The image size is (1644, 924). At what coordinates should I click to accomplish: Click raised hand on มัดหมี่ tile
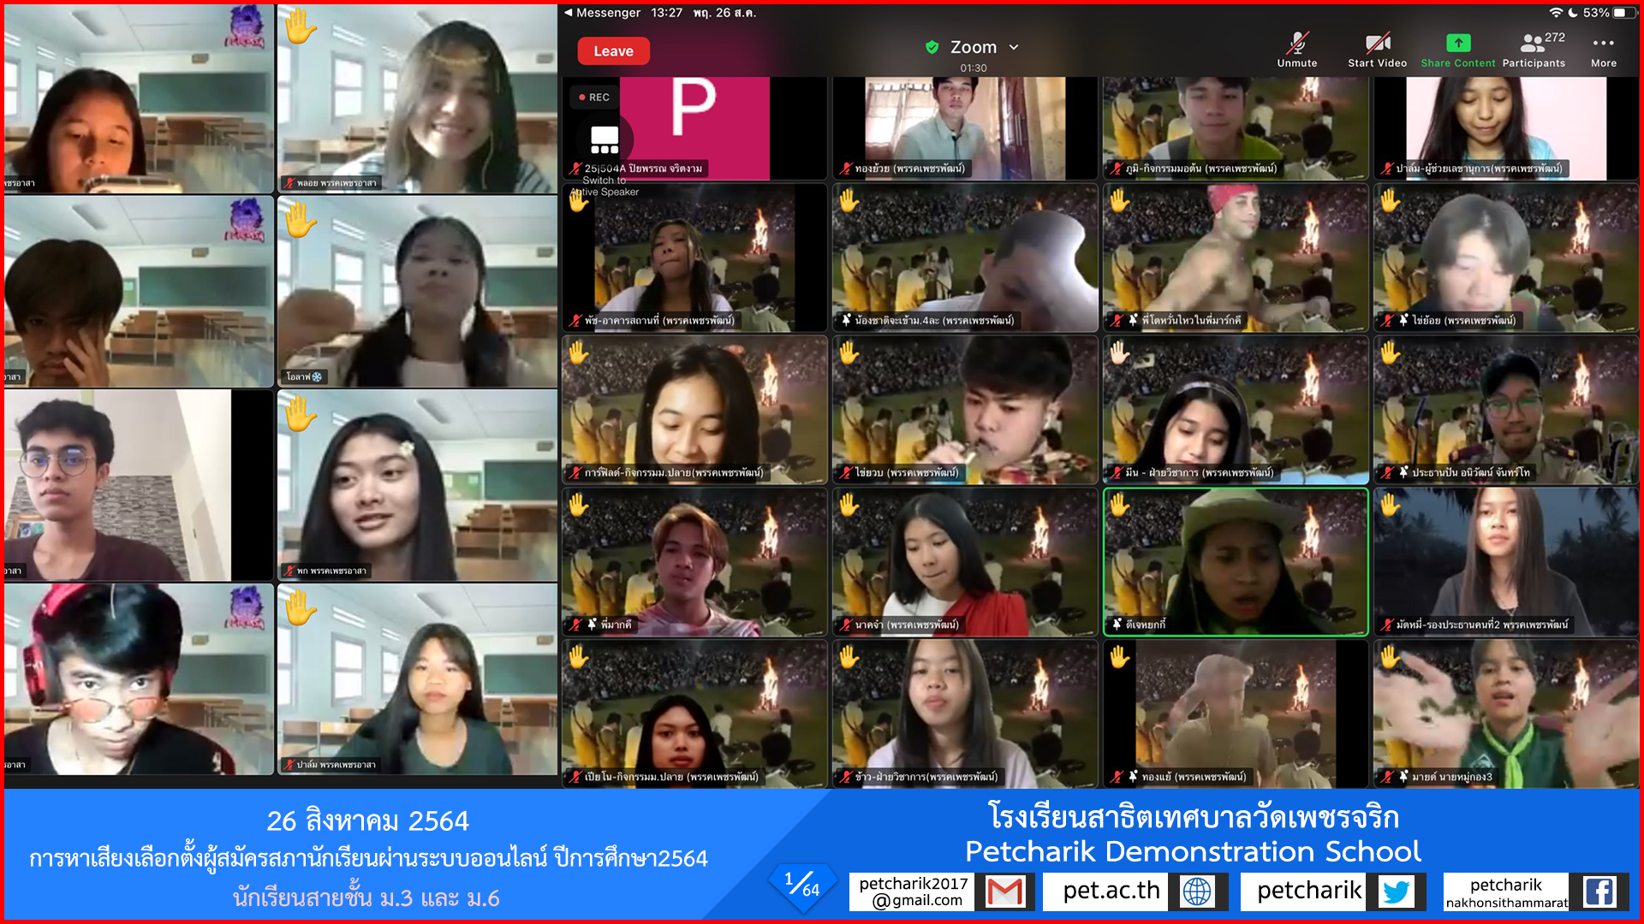(1391, 505)
